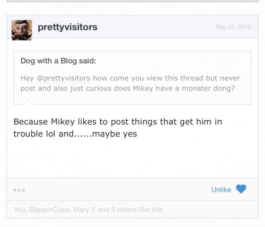Follow the @prettyvisitors mention in quote

[x=64, y=78]
